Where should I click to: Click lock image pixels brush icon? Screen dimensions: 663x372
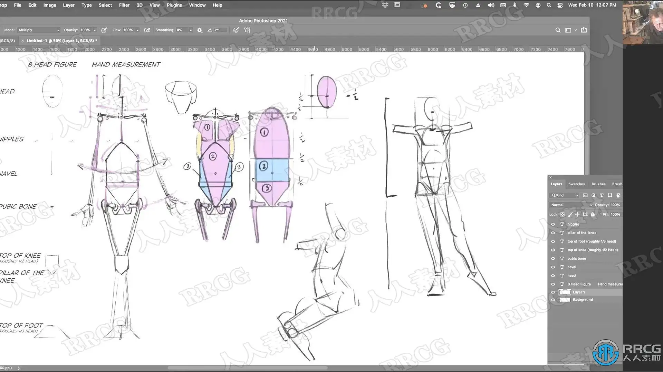pyautogui.click(x=570, y=214)
